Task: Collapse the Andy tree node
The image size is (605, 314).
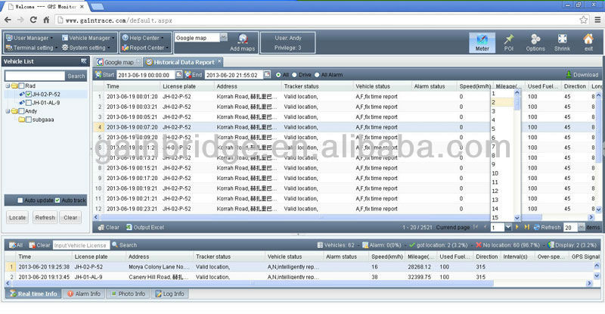Action: pyautogui.click(x=8, y=111)
